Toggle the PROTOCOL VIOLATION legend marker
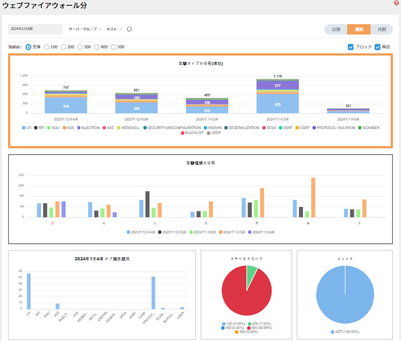The height and width of the screenshot is (341, 401). (315, 128)
